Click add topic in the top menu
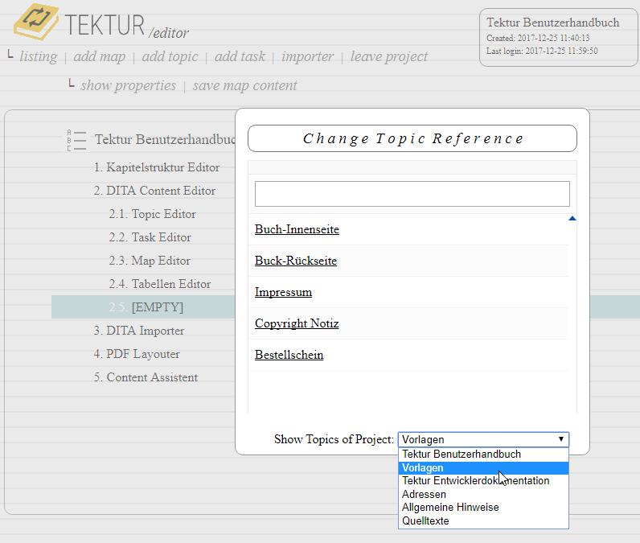 [x=170, y=57]
